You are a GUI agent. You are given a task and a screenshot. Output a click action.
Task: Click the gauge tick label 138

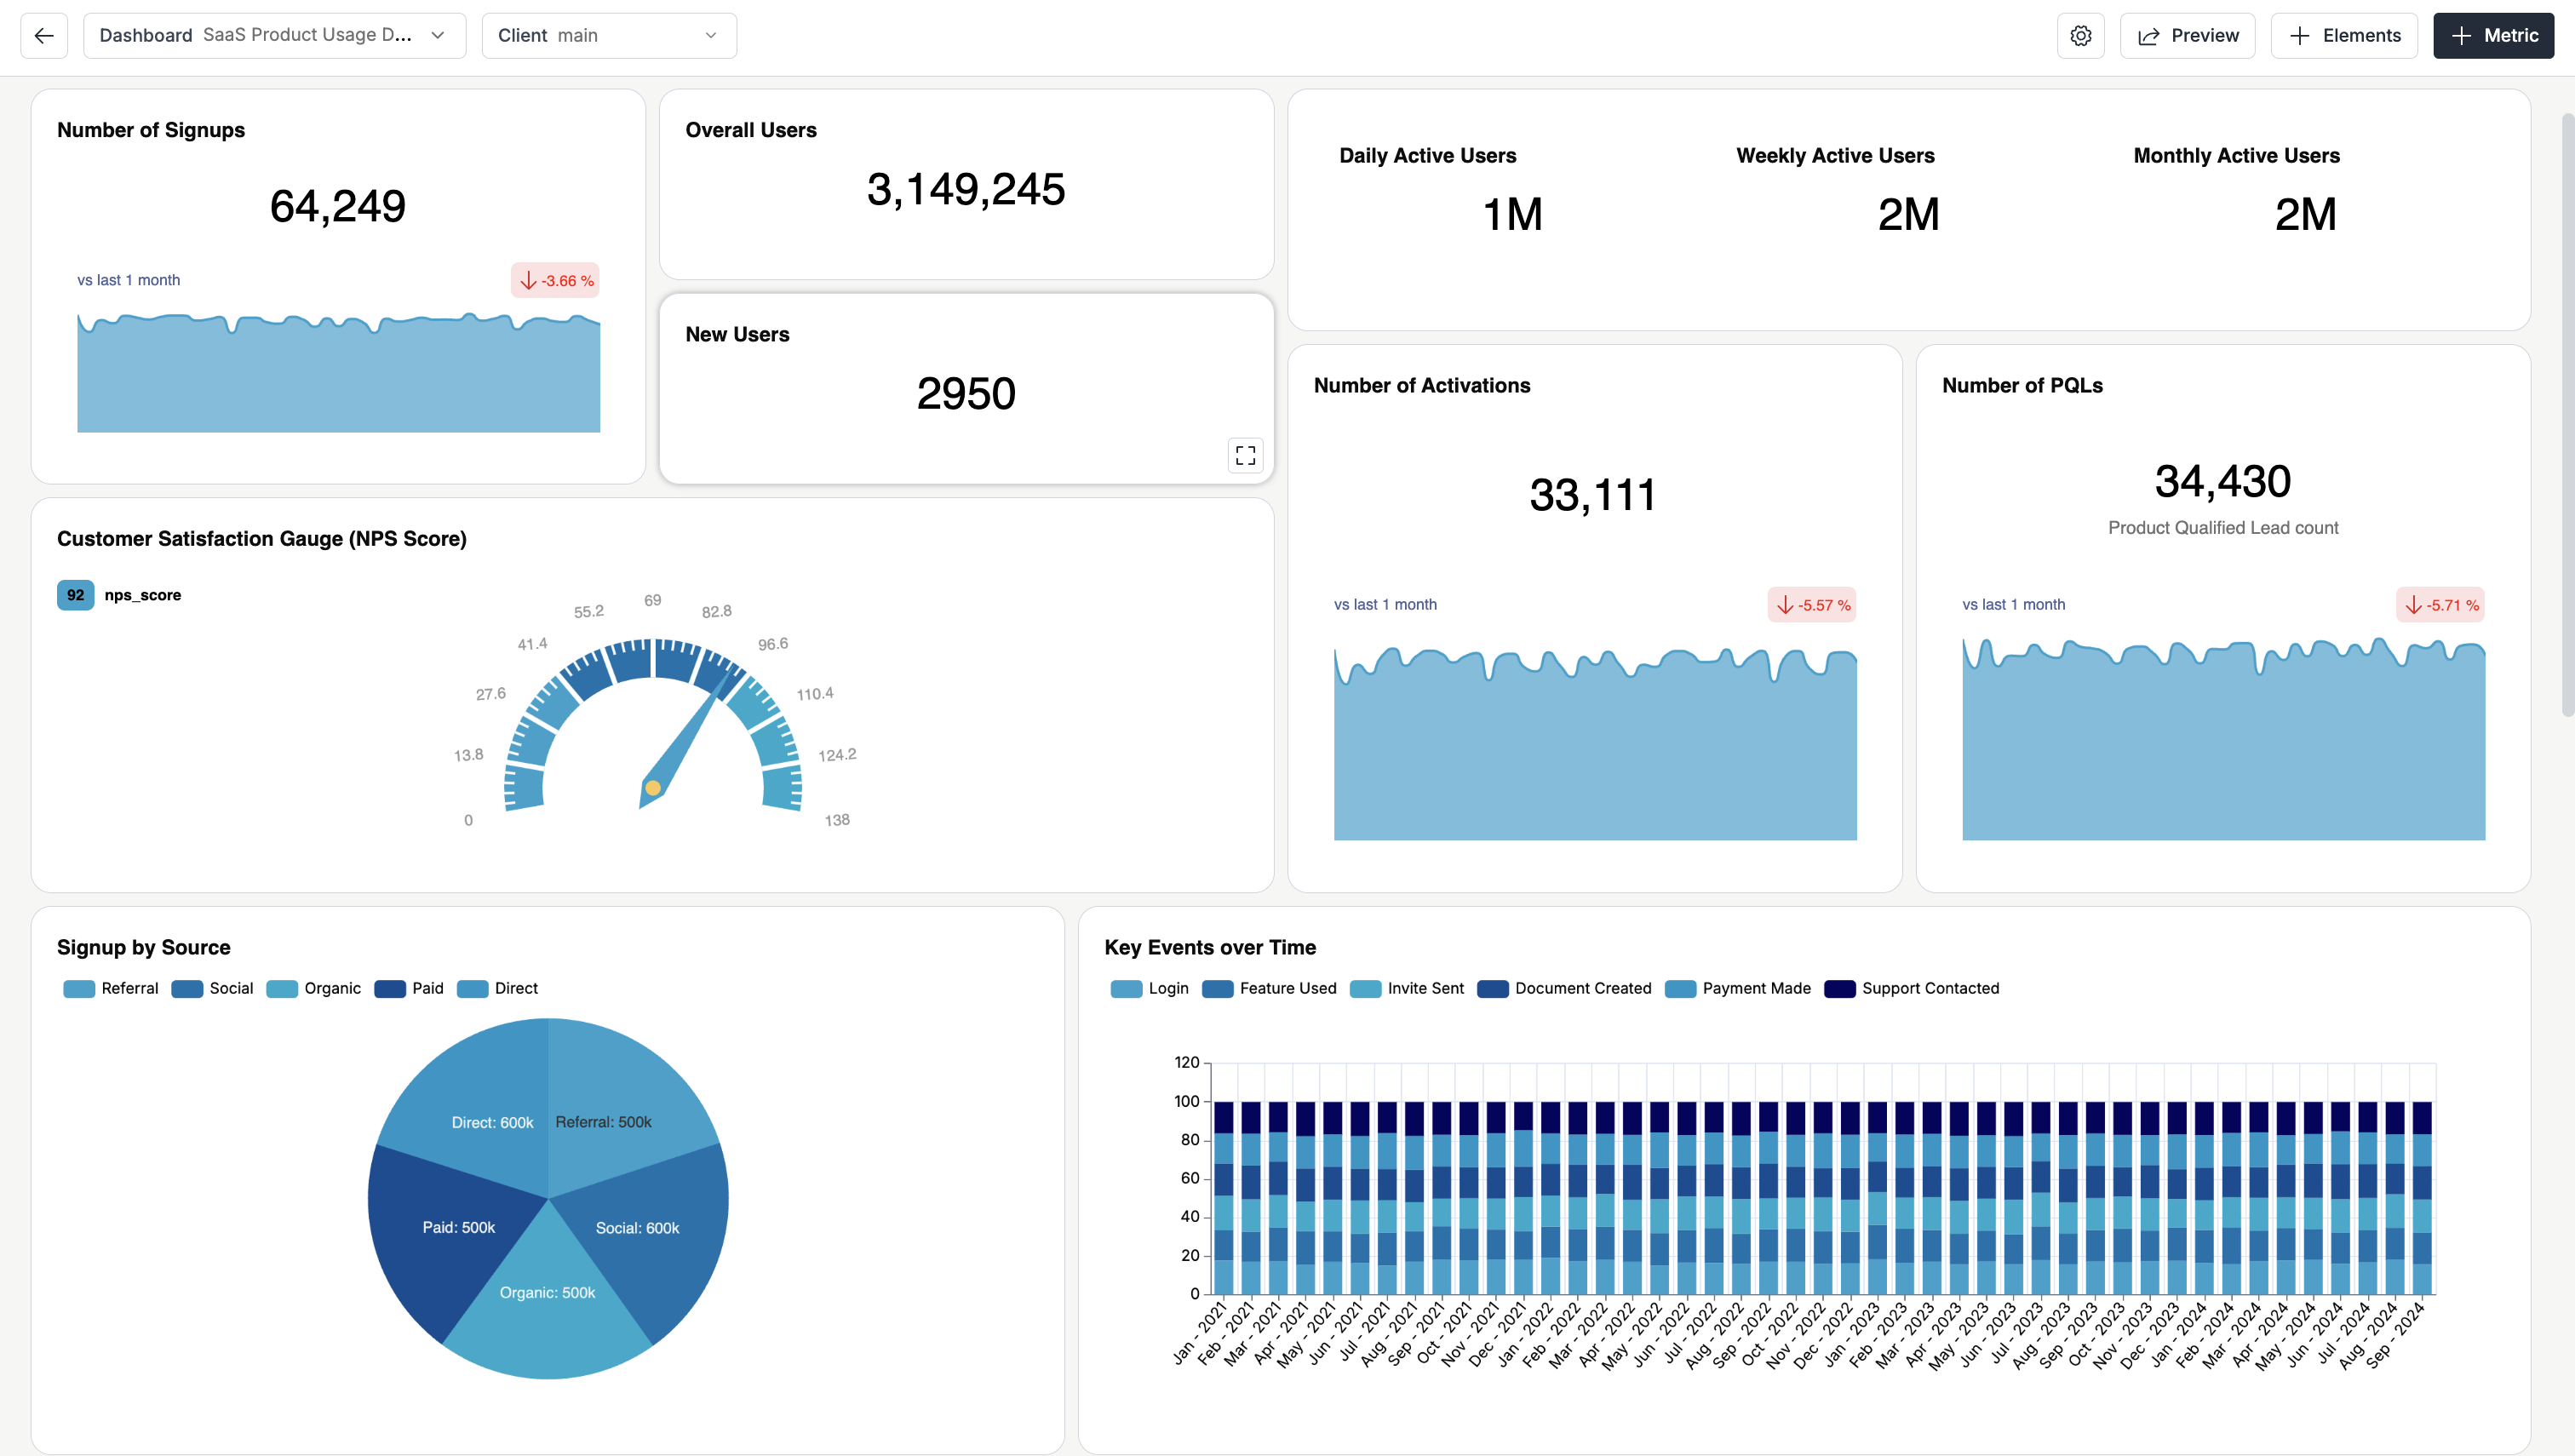coord(837,820)
